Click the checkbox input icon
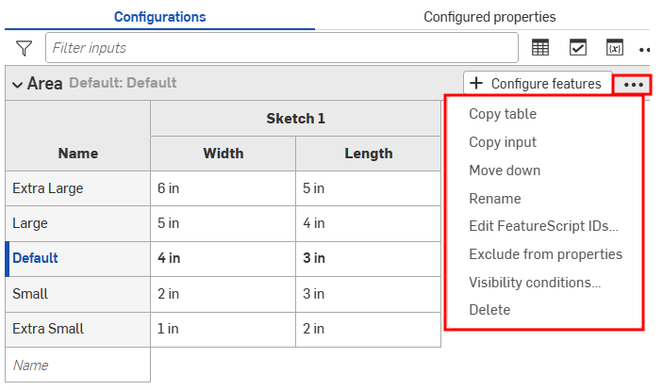 pyautogui.click(x=577, y=47)
